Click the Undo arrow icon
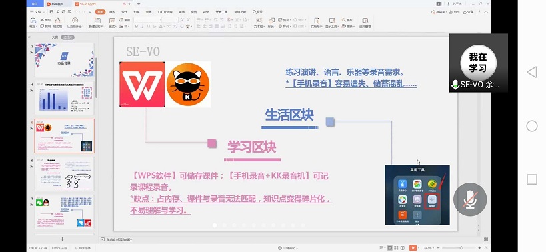This screenshot has height=252, width=546. click(x=75, y=12)
